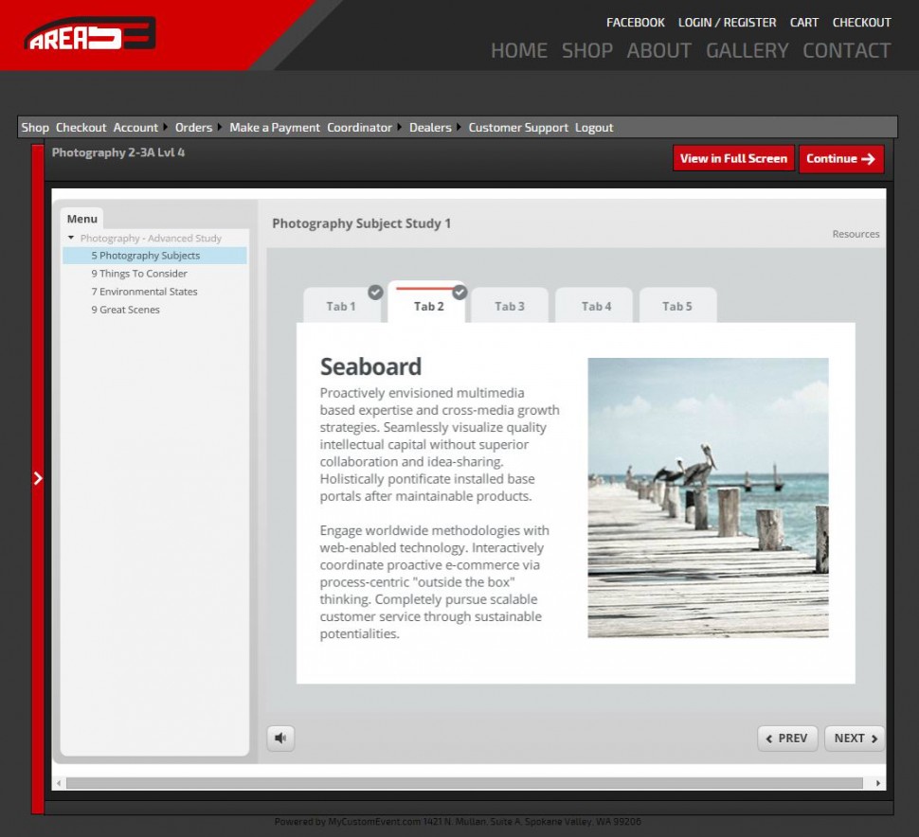
Task: Switch to Tab 1
Action: click(341, 307)
